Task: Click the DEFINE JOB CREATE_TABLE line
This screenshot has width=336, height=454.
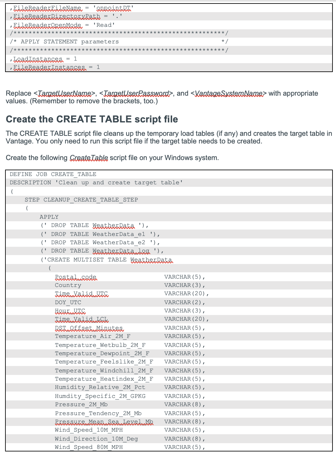Action: [53, 174]
